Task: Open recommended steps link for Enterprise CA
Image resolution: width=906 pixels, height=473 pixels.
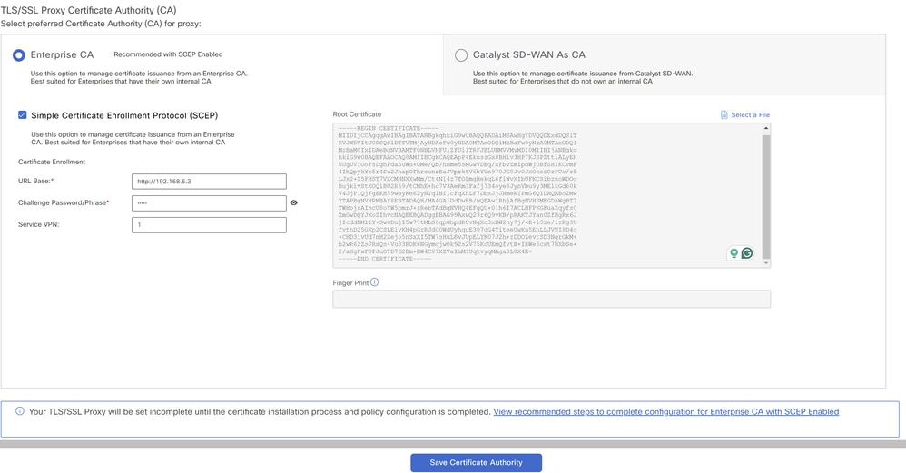Action: click(x=665, y=412)
